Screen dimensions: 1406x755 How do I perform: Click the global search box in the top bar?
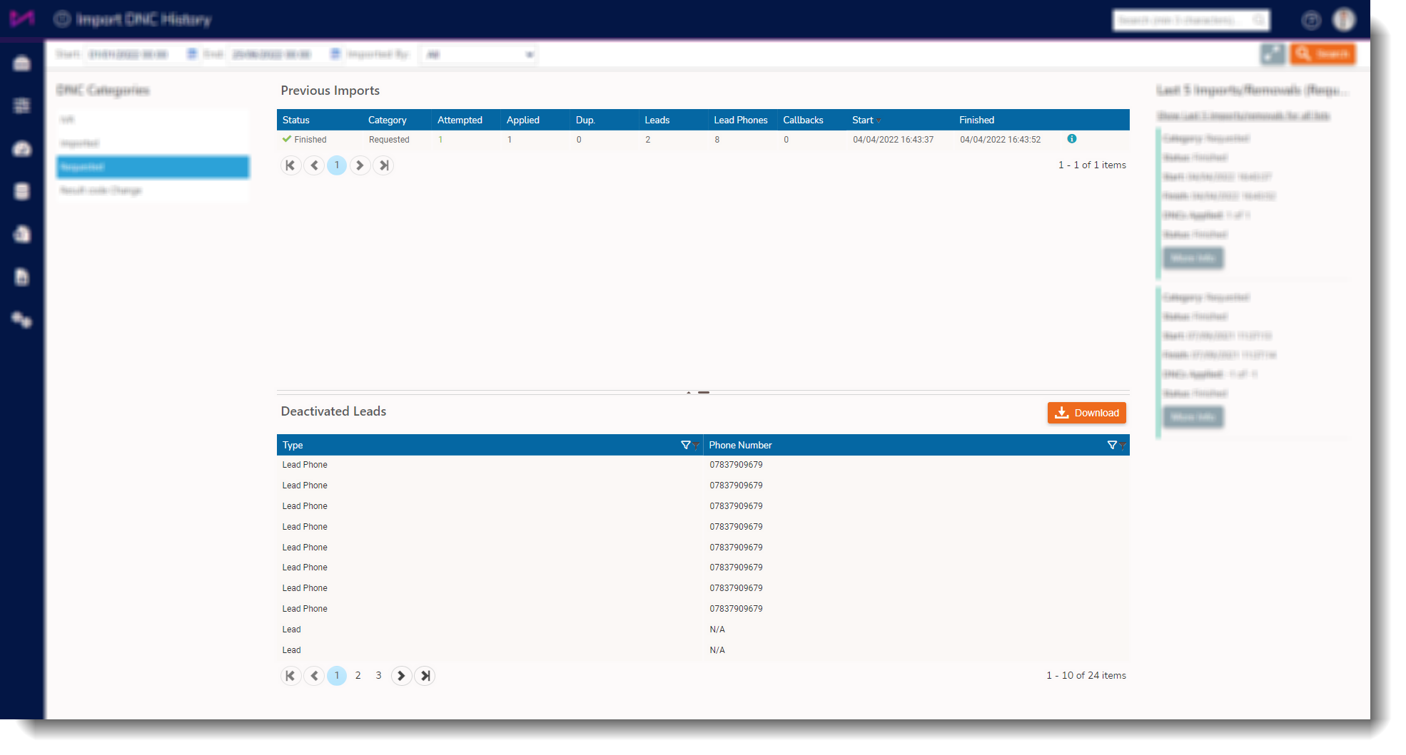(x=1191, y=21)
